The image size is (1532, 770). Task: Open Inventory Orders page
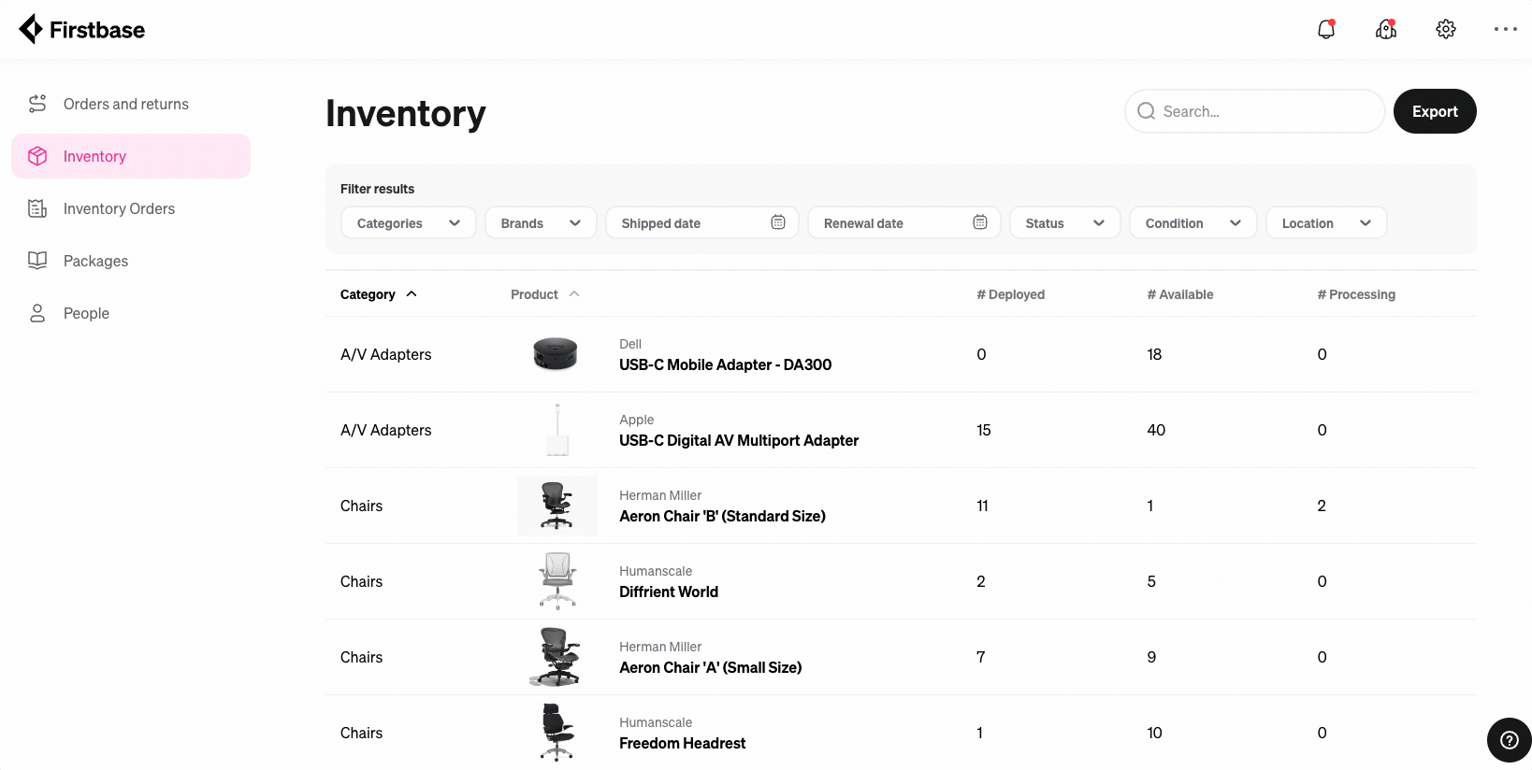point(131,208)
